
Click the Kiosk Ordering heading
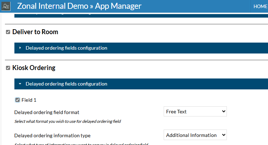[x=34, y=68]
